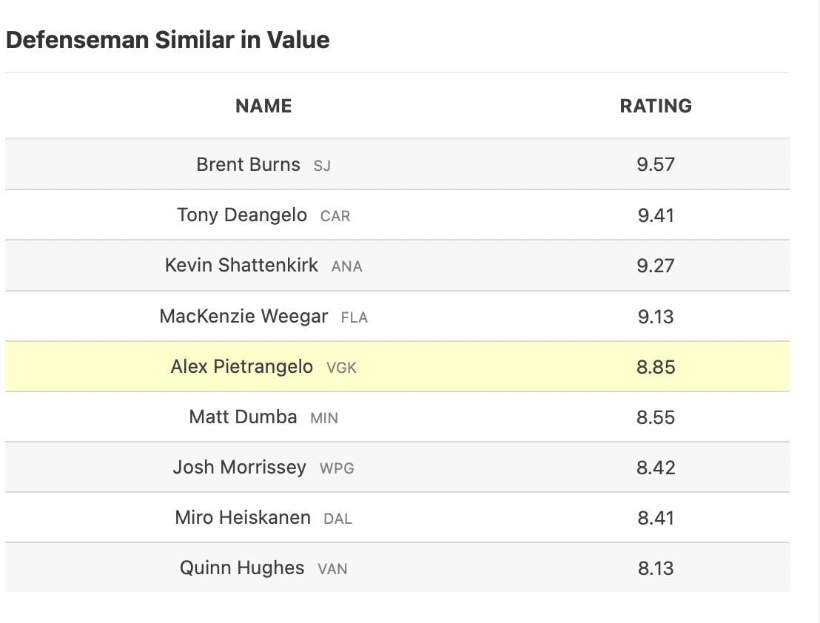This screenshot has height=623, width=820.
Task: Select the highlighted 8.85 rating value
Action: 656,367
